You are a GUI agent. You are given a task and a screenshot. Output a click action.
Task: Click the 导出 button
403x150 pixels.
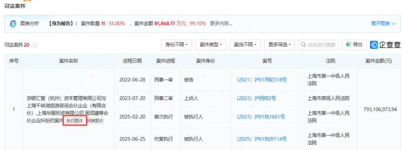[354, 45]
